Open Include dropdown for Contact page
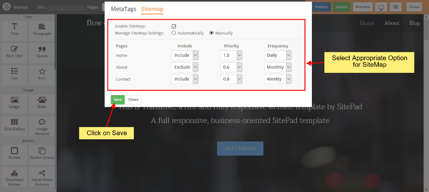 tap(184, 79)
